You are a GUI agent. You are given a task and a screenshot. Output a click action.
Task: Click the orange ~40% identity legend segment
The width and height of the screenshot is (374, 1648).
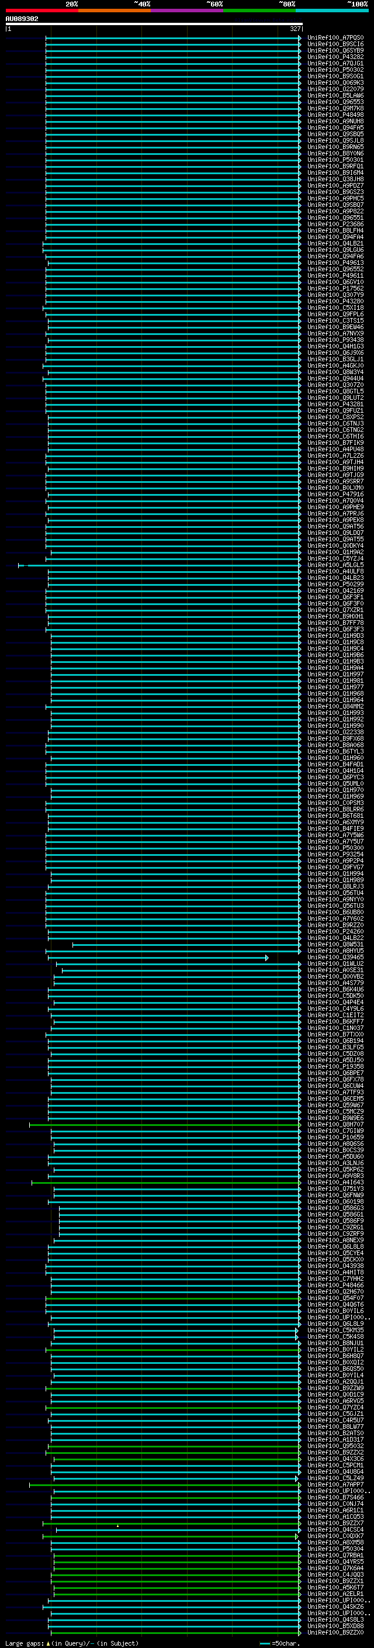(x=115, y=11)
